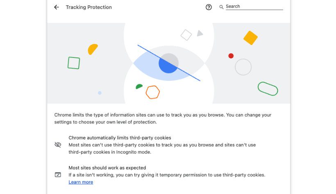Click the browser window checkmark icon
This screenshot has height=194, width=336.
[58, 175]
